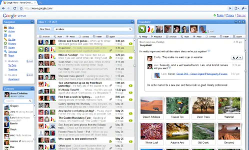Open the Privacy link
Screen dimensions: 249x150
[x=230, y=15]
